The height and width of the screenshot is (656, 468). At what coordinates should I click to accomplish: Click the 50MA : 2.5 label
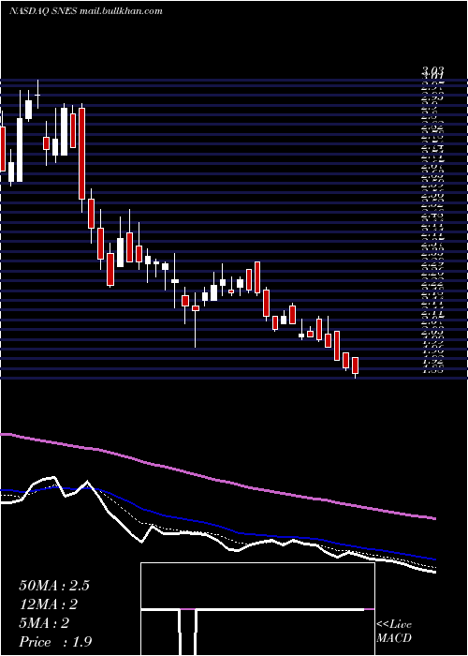(54, 586)
